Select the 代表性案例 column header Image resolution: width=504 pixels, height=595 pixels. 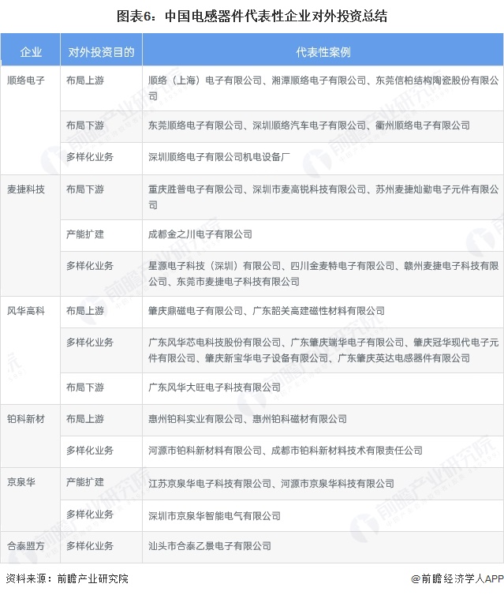coord(323,53)
